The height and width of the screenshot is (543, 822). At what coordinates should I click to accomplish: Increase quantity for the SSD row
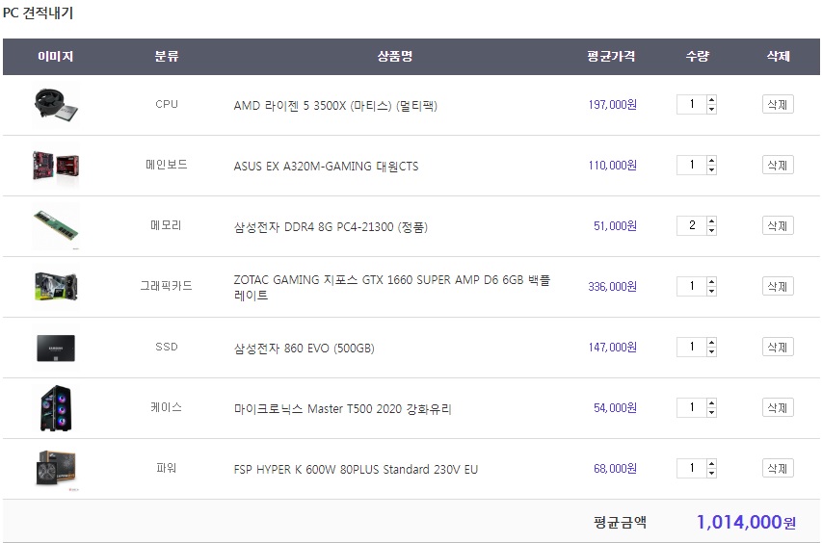[x=711, y=343]
